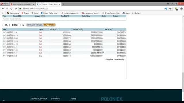Select the 2017-03-21 19:23:31 Buy row date
The width and height of the screenshot is (184, 103).
click(x=10, y=56)
